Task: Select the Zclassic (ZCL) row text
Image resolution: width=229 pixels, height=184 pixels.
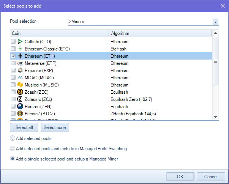Action: (x=38, y=99)
